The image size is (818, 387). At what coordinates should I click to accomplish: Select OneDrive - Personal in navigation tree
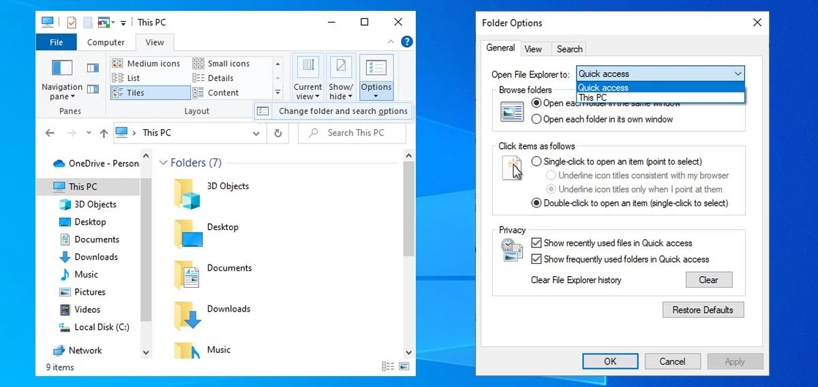coord(95,163)
